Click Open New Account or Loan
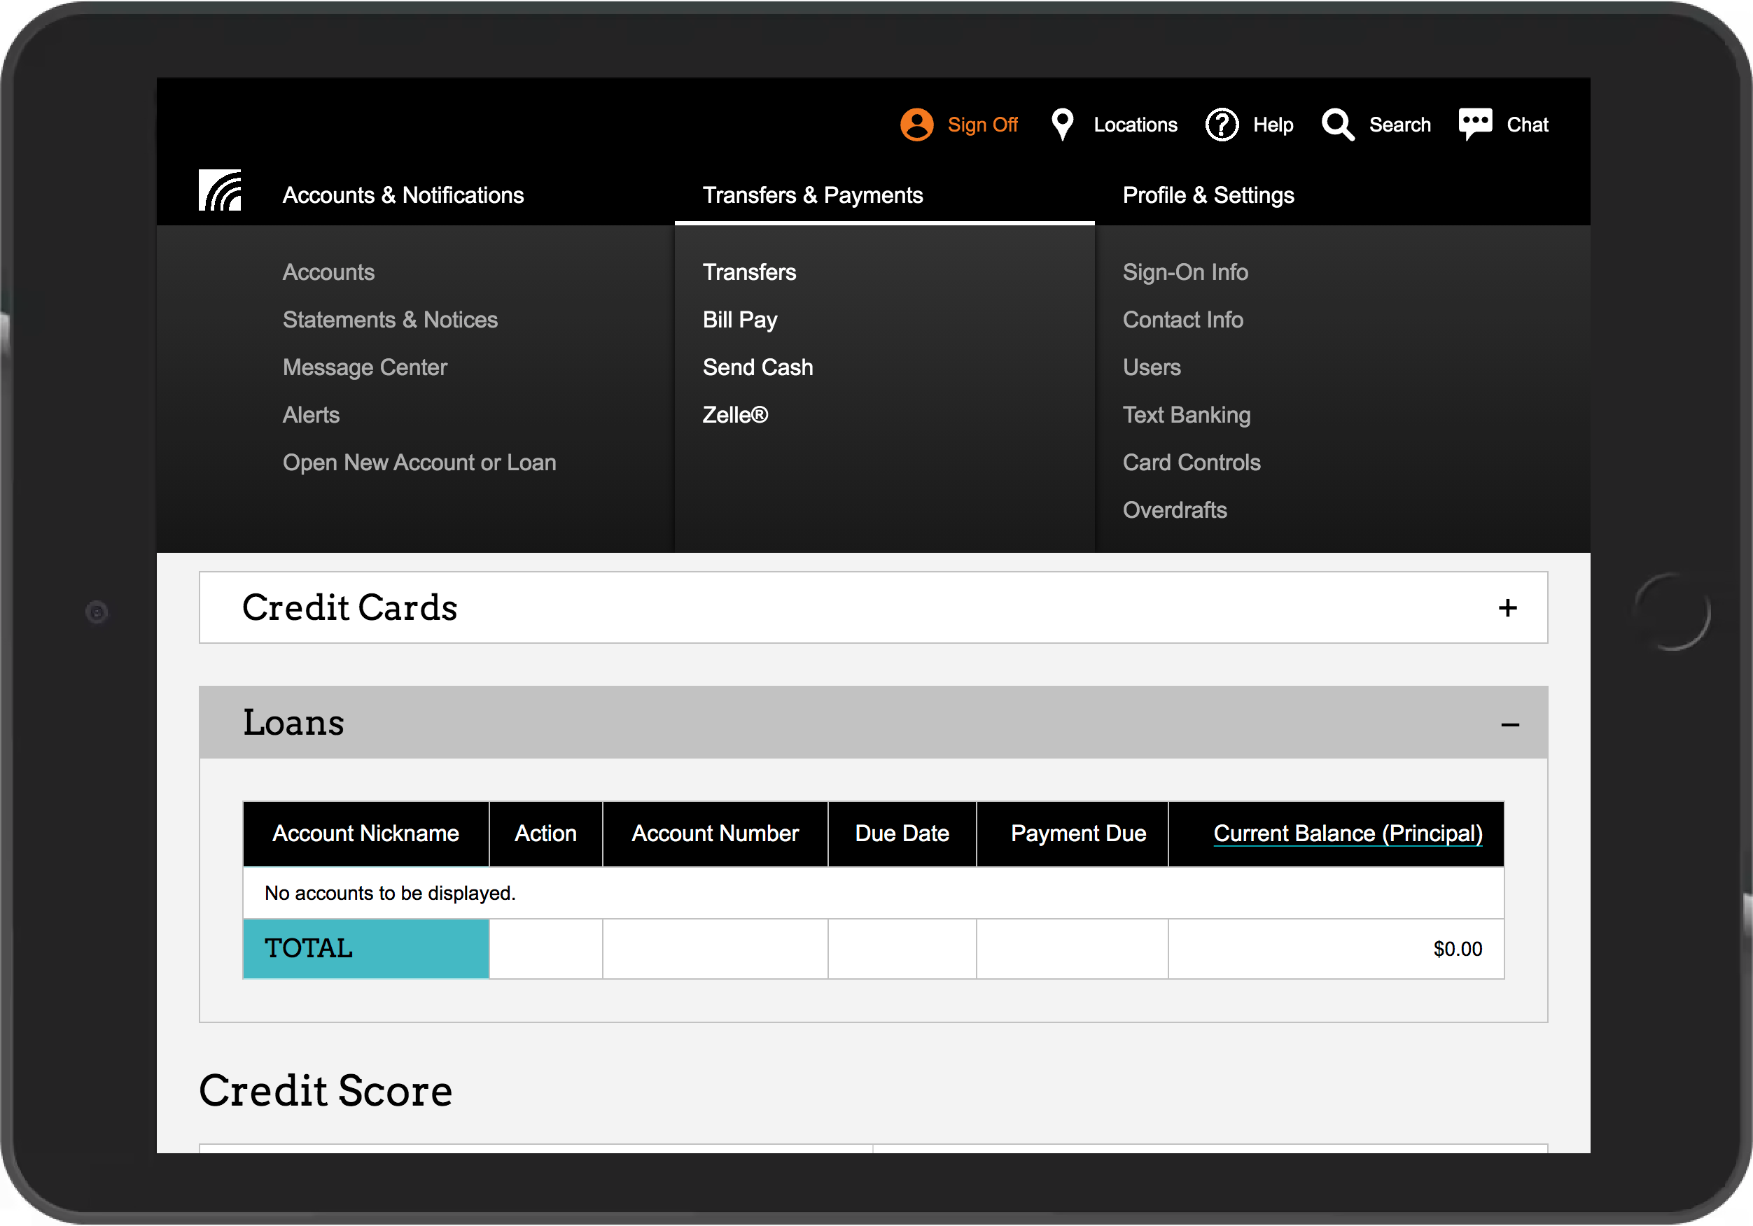 [419, 463]
